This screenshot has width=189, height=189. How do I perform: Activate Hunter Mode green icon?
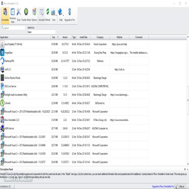tap(26, 12)
